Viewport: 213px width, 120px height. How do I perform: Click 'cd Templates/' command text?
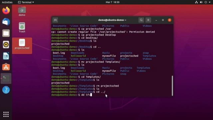click(91, 77)
